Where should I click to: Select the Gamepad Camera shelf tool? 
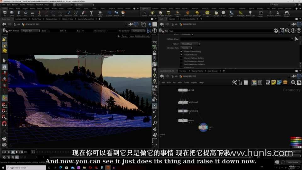[x=287, y=13]
